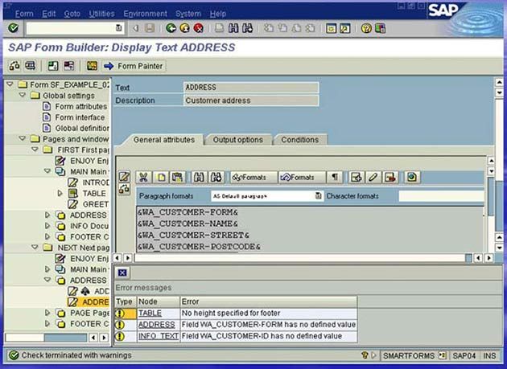Screen dimensions: 507x369
Task: Switch to the Conditions tab
Action: pos(299,140)
